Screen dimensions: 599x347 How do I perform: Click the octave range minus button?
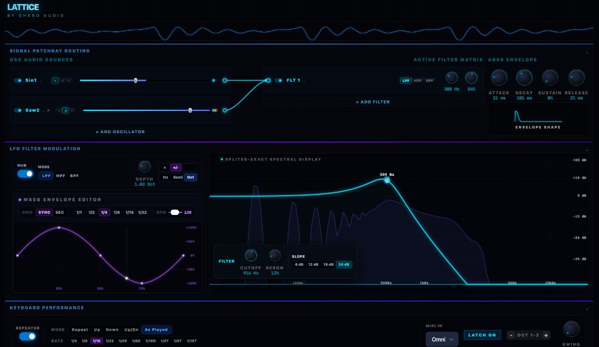pyautogui.click(x=511, y=335)
